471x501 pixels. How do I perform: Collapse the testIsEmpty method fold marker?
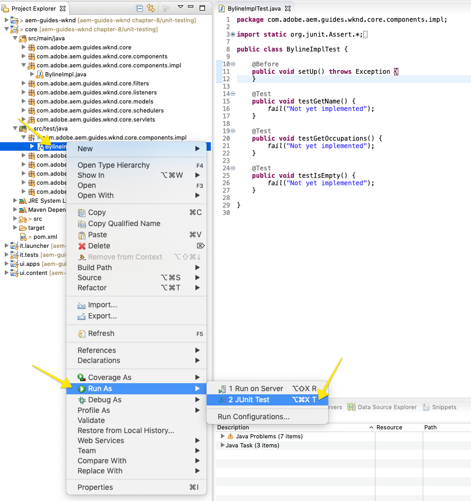click(233, 168)
